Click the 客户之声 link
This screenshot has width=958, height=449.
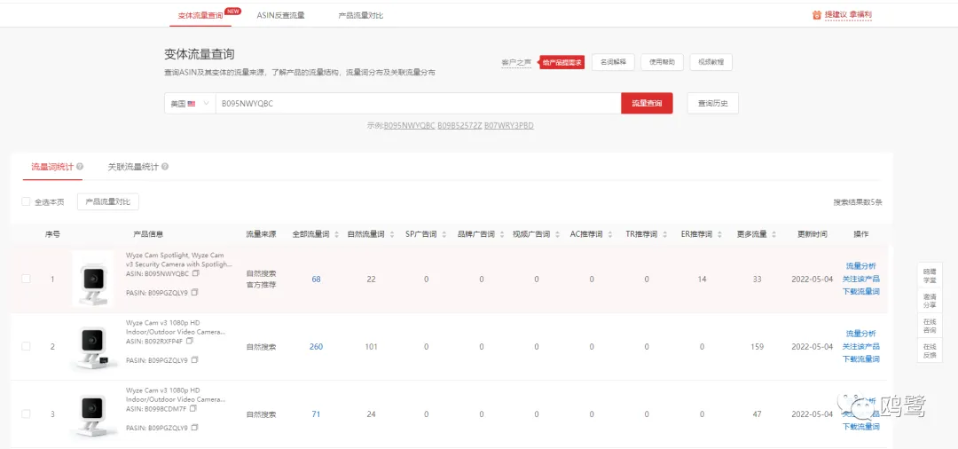tap(516, 62)
